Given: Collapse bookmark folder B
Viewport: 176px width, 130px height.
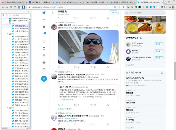Looking at the screenshot, I should [8, 34].
